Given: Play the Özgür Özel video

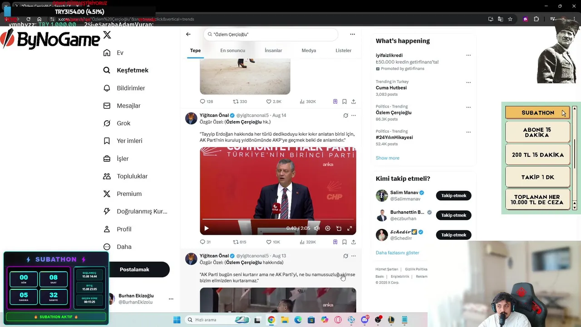Looking at the screenshot, I should coord(206,228).
